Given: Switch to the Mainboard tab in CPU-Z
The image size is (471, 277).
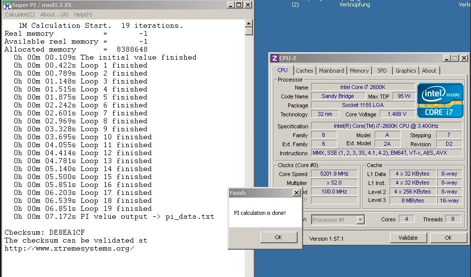Looking at the screenshot, I should pyautogui.click(x=331, y=71).
